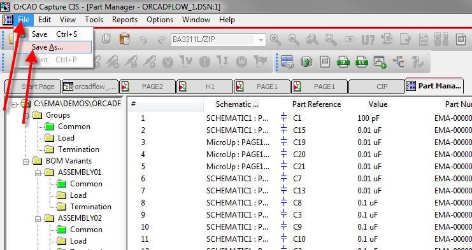Screen dimensions: 472x250
Task: Select the ASSEMBLY02 folder
Action: pyautogui.click(x=80, y=218)
